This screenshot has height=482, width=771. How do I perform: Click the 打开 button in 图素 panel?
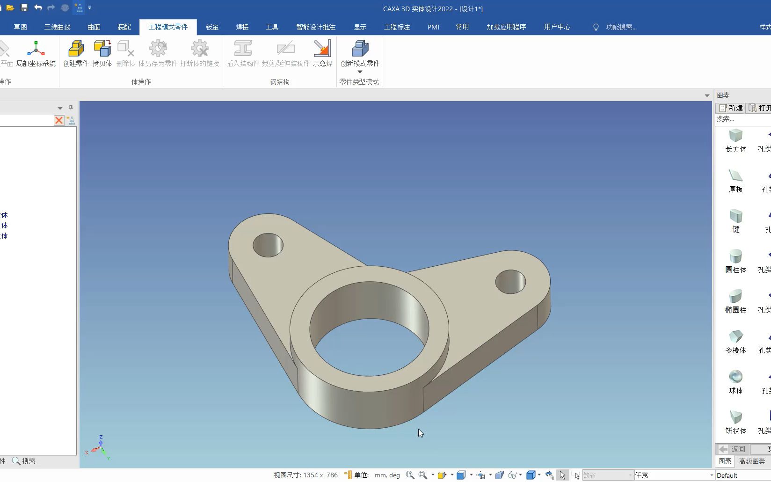759,108
